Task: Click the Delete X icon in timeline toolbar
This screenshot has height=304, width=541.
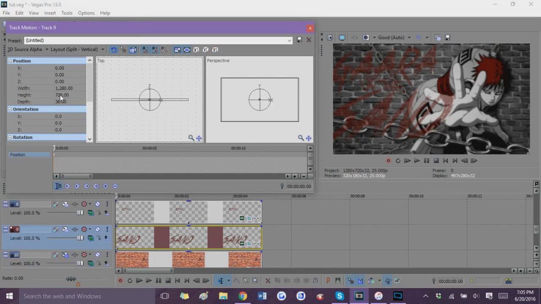Action: [x=268, y=281]
